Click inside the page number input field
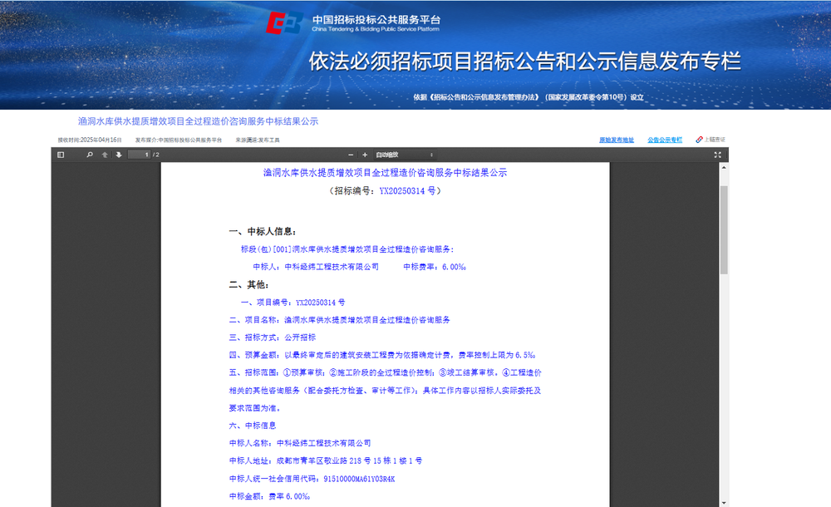 point(140,155)
